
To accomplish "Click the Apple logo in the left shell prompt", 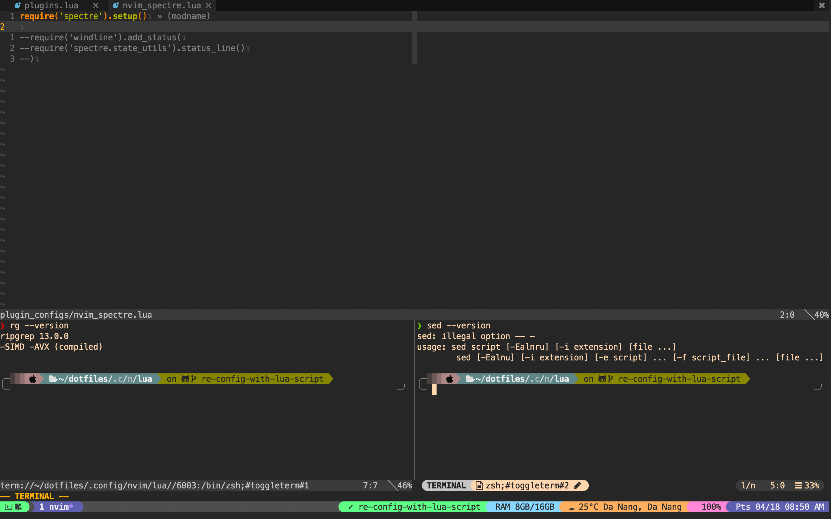I will (33, 379).
